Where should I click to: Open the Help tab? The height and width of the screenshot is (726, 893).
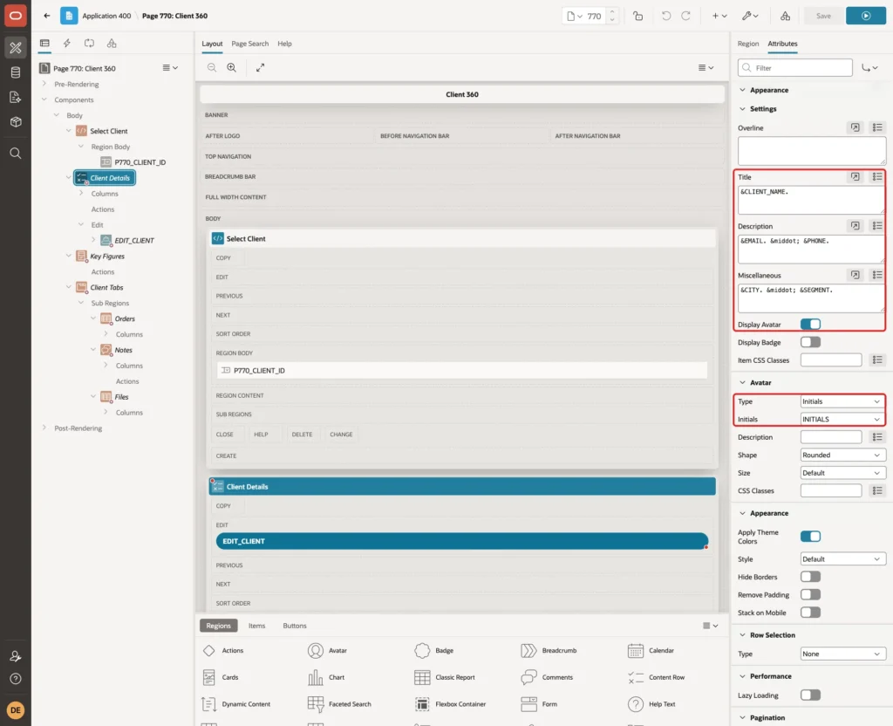pyautogui.click(x=284, y=44)
